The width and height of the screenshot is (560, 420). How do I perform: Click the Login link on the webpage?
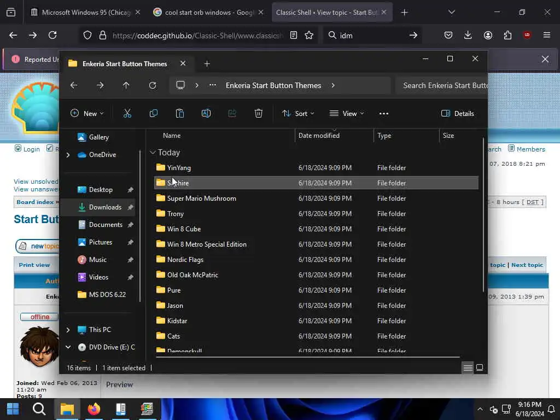pos(31,149)
